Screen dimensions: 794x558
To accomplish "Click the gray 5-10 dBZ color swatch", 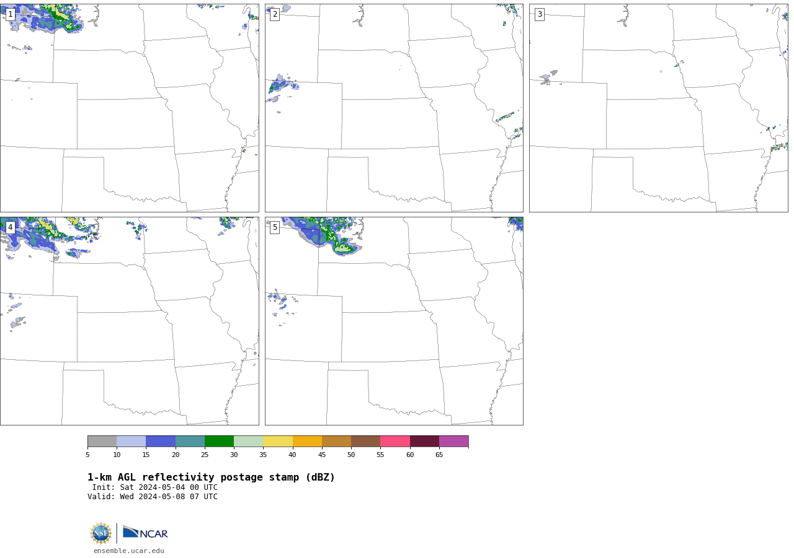I will click(102, 441).
